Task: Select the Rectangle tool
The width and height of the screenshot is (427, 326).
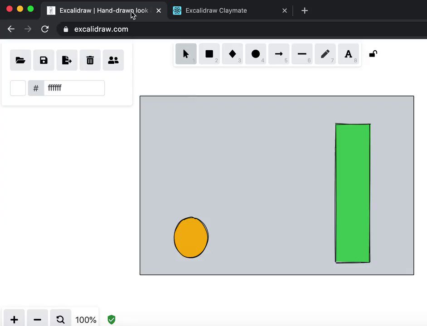Action: [209, 54]
